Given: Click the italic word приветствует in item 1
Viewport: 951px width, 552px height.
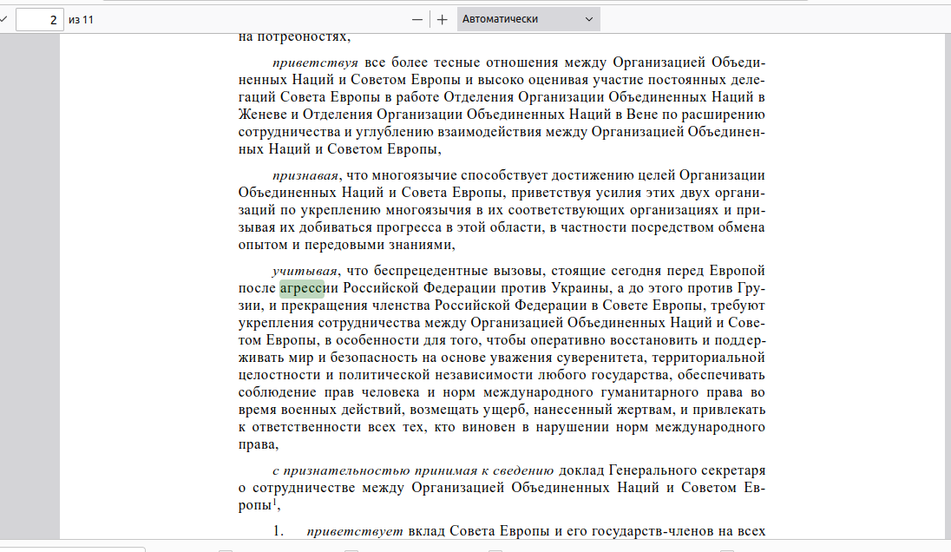Looking at the screenshot, I should coord(354,531).
